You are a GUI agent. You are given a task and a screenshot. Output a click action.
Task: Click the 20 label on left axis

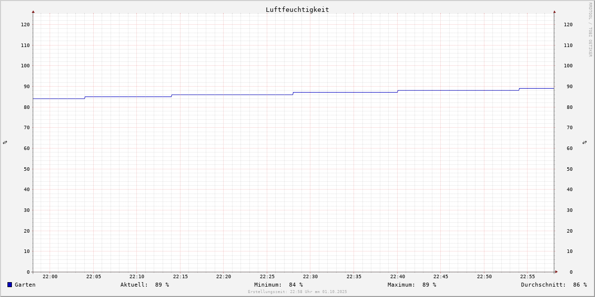point(27,231)
